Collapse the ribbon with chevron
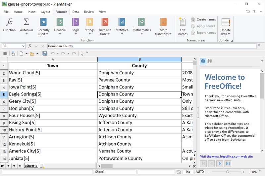 (x=261, y=12)
